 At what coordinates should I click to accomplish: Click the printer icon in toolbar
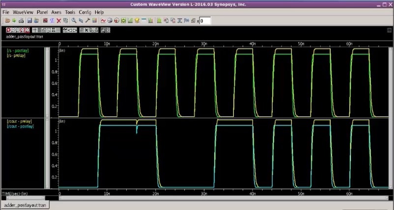[x=21, y=21]
